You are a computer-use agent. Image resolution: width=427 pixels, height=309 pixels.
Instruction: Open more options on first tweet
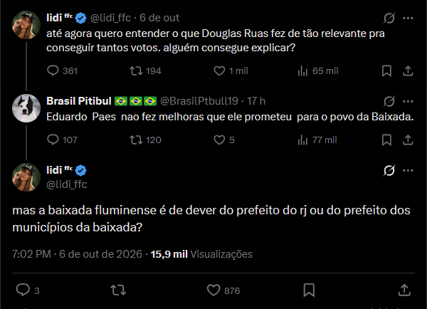(x=408, y=18)
